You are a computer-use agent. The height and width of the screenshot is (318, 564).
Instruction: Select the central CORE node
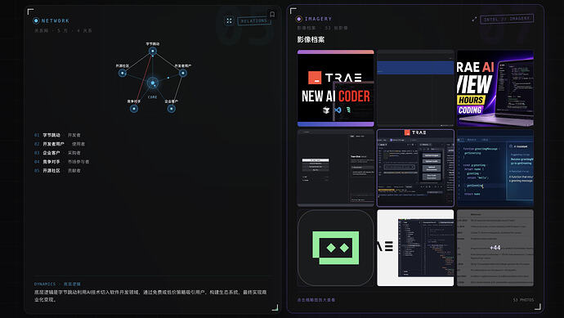pyautogui.click(x=153, y=83)
